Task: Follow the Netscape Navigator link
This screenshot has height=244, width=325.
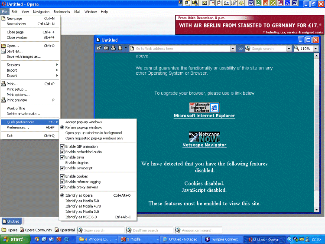Action: pos(205,145)
